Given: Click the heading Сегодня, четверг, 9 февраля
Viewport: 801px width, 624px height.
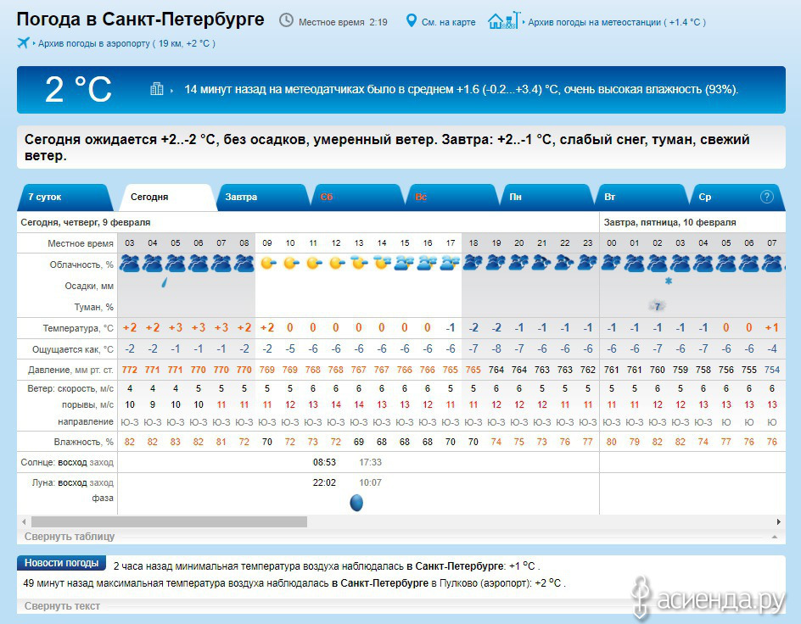Looking at the screenshot, I should [x=86, y=222].
